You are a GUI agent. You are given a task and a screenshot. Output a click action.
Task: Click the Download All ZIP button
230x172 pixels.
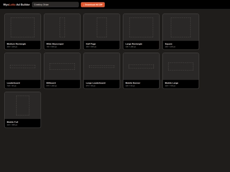(x=93, y=5)
